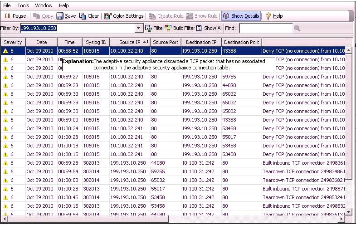356x225 pixels.
Task: Open Color Settings
Action: [124, 16]
